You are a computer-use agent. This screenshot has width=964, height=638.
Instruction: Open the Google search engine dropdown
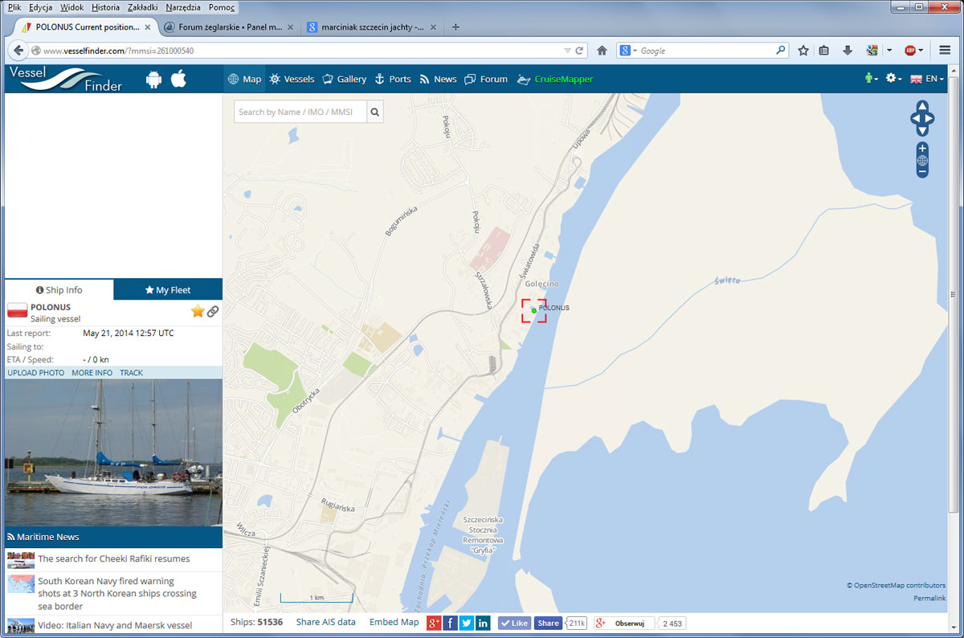pyautogui.click(x=628, y=51)
